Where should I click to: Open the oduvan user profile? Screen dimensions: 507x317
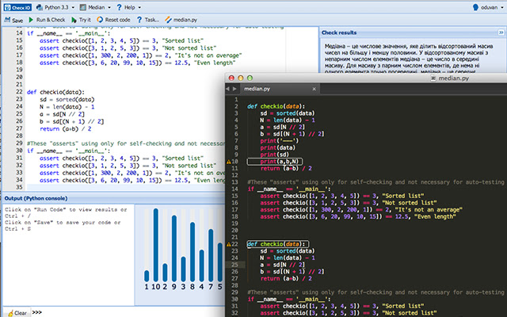[489, 6]
